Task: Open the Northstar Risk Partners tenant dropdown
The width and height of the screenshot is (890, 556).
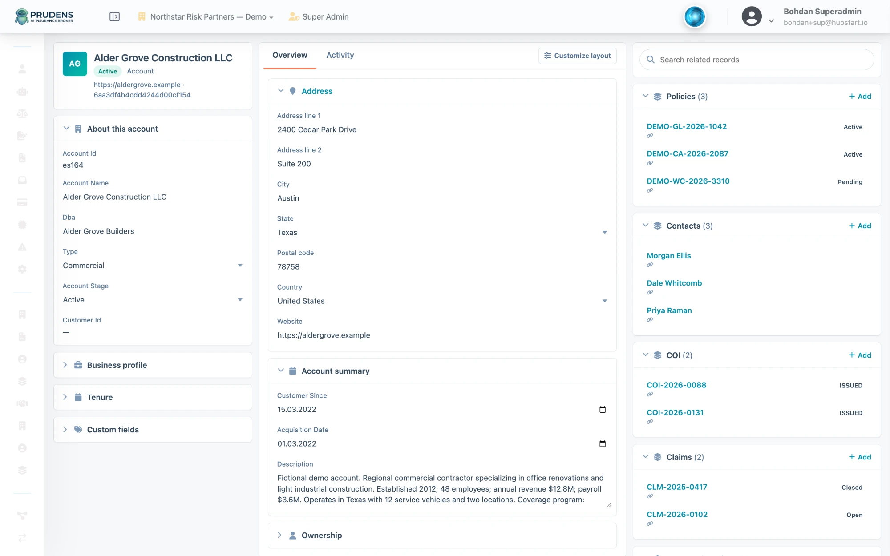Action: [206, 17]
